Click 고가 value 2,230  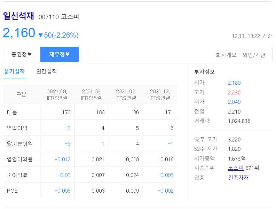234,92
